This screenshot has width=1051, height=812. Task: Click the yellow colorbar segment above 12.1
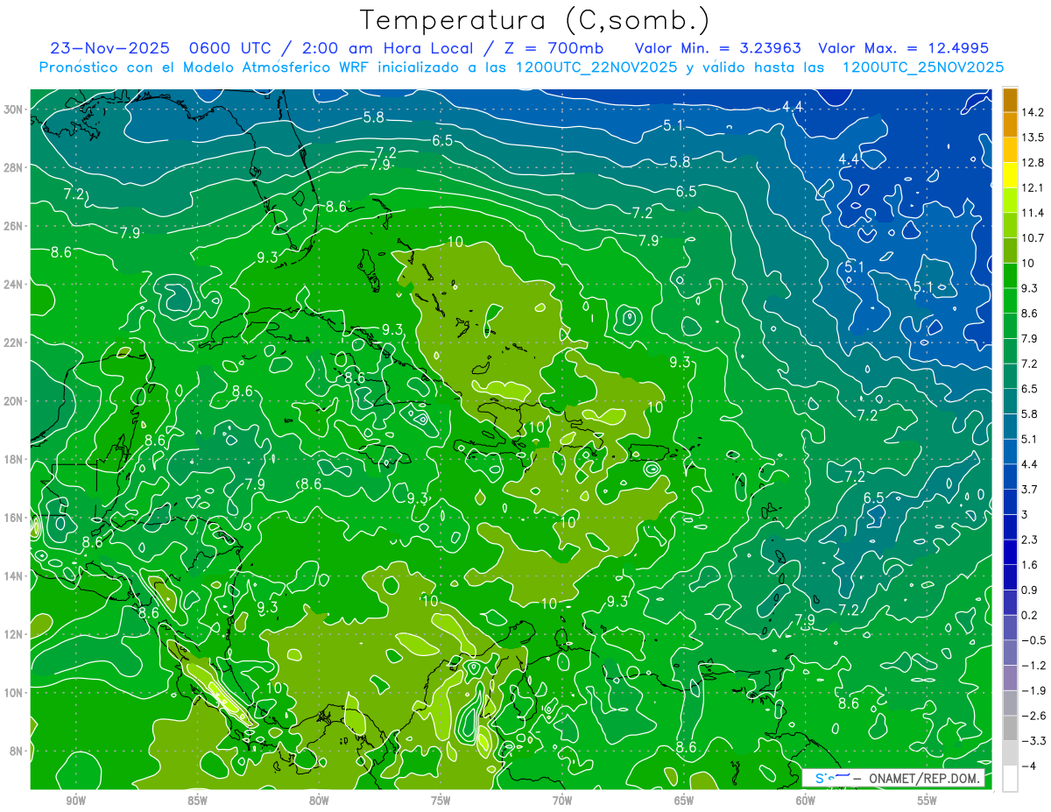pos(1011,175)
